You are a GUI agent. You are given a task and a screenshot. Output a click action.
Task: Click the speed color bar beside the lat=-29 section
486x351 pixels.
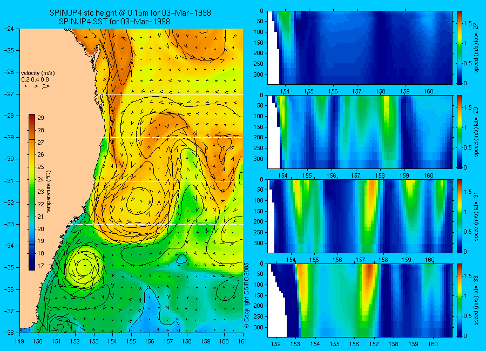tap(459, 132)
